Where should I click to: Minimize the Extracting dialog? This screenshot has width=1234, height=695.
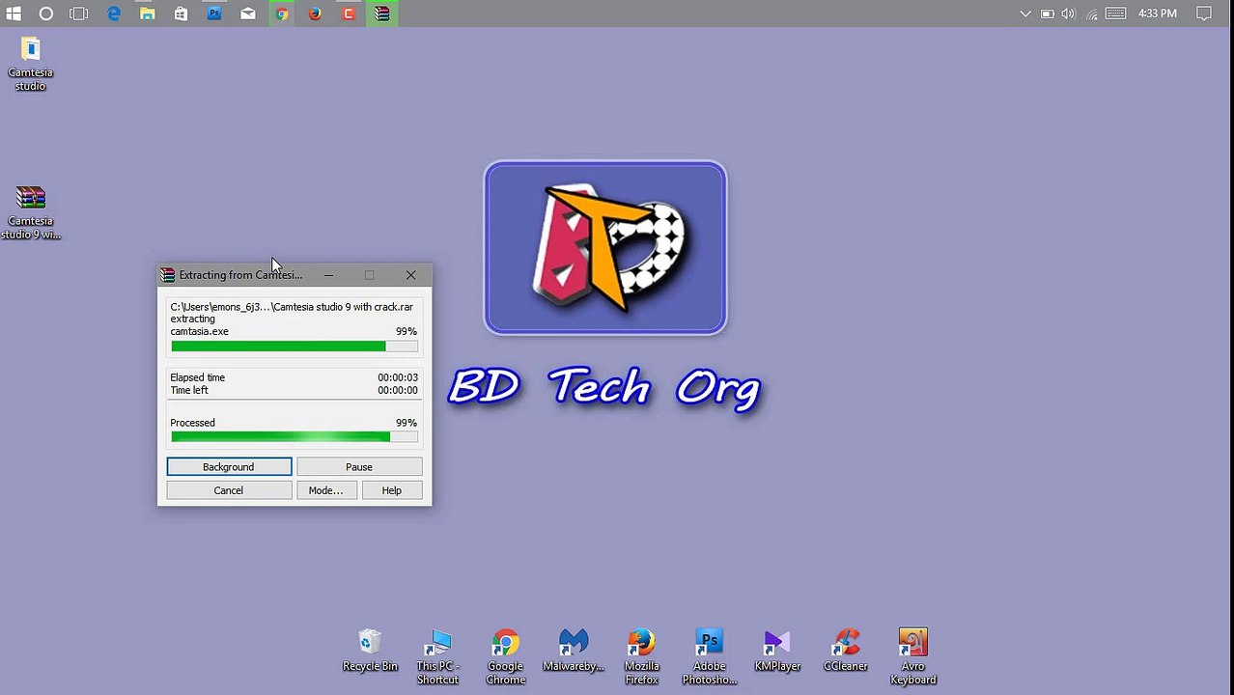click(328, 275)
